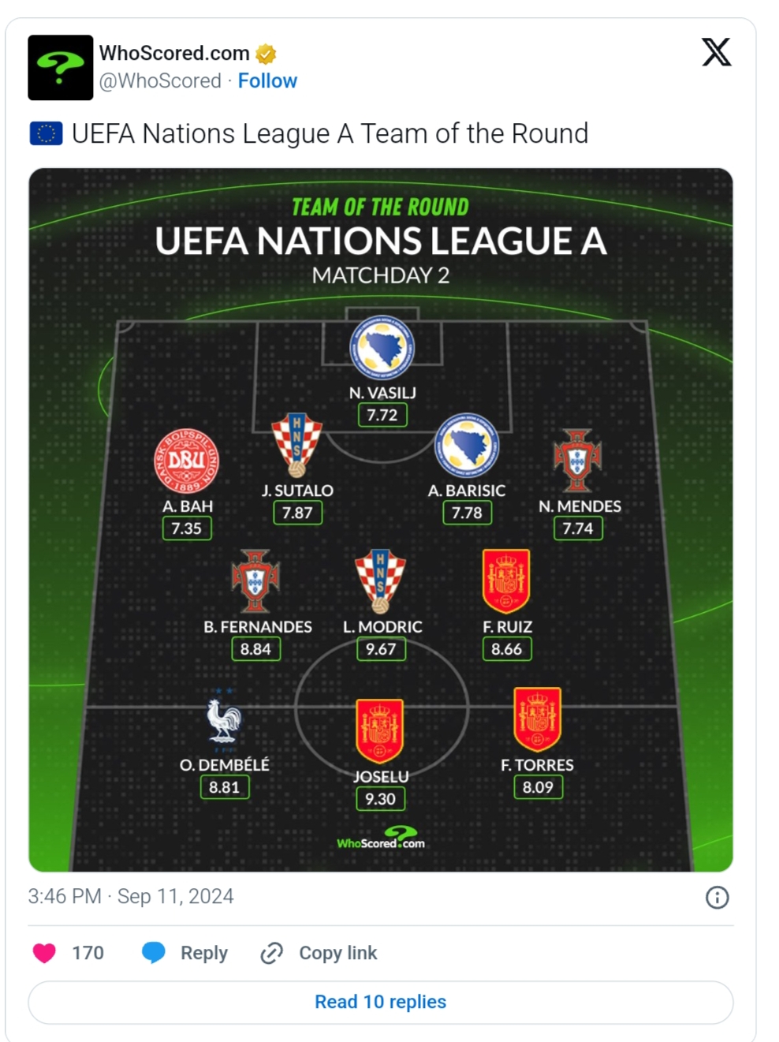Viewport: 779px width, 1042px height.
Task: Open the @WhoScored handle link
Action: point(160,81)
